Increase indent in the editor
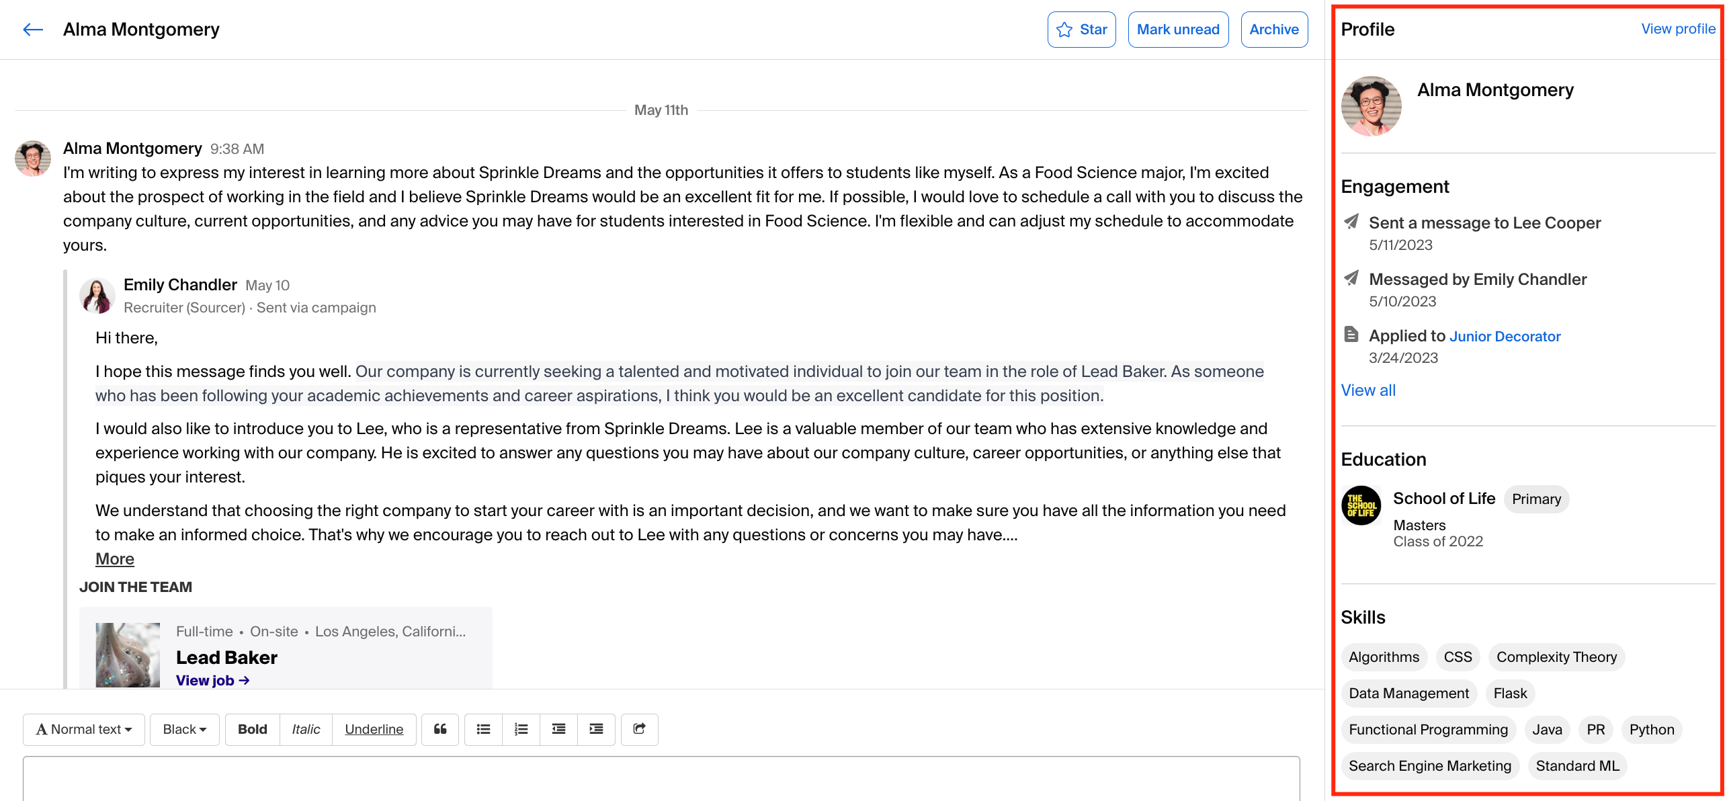 click(596, 730)
